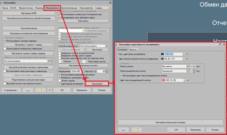Screen dimensions: 227x135
Task: Open color picker ellipsis for main background color
Action: [x=184, y=54]
